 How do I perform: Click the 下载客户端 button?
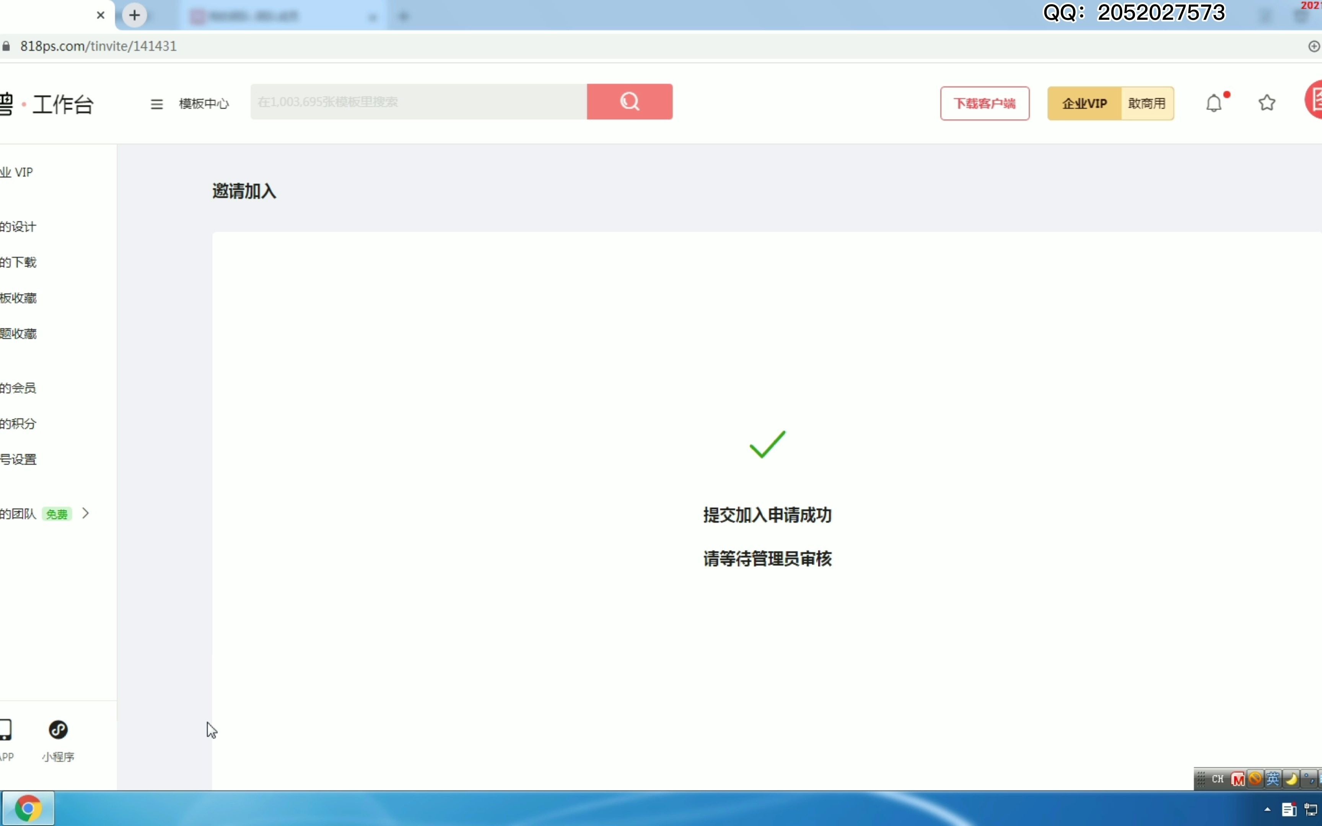click(985, 103)
